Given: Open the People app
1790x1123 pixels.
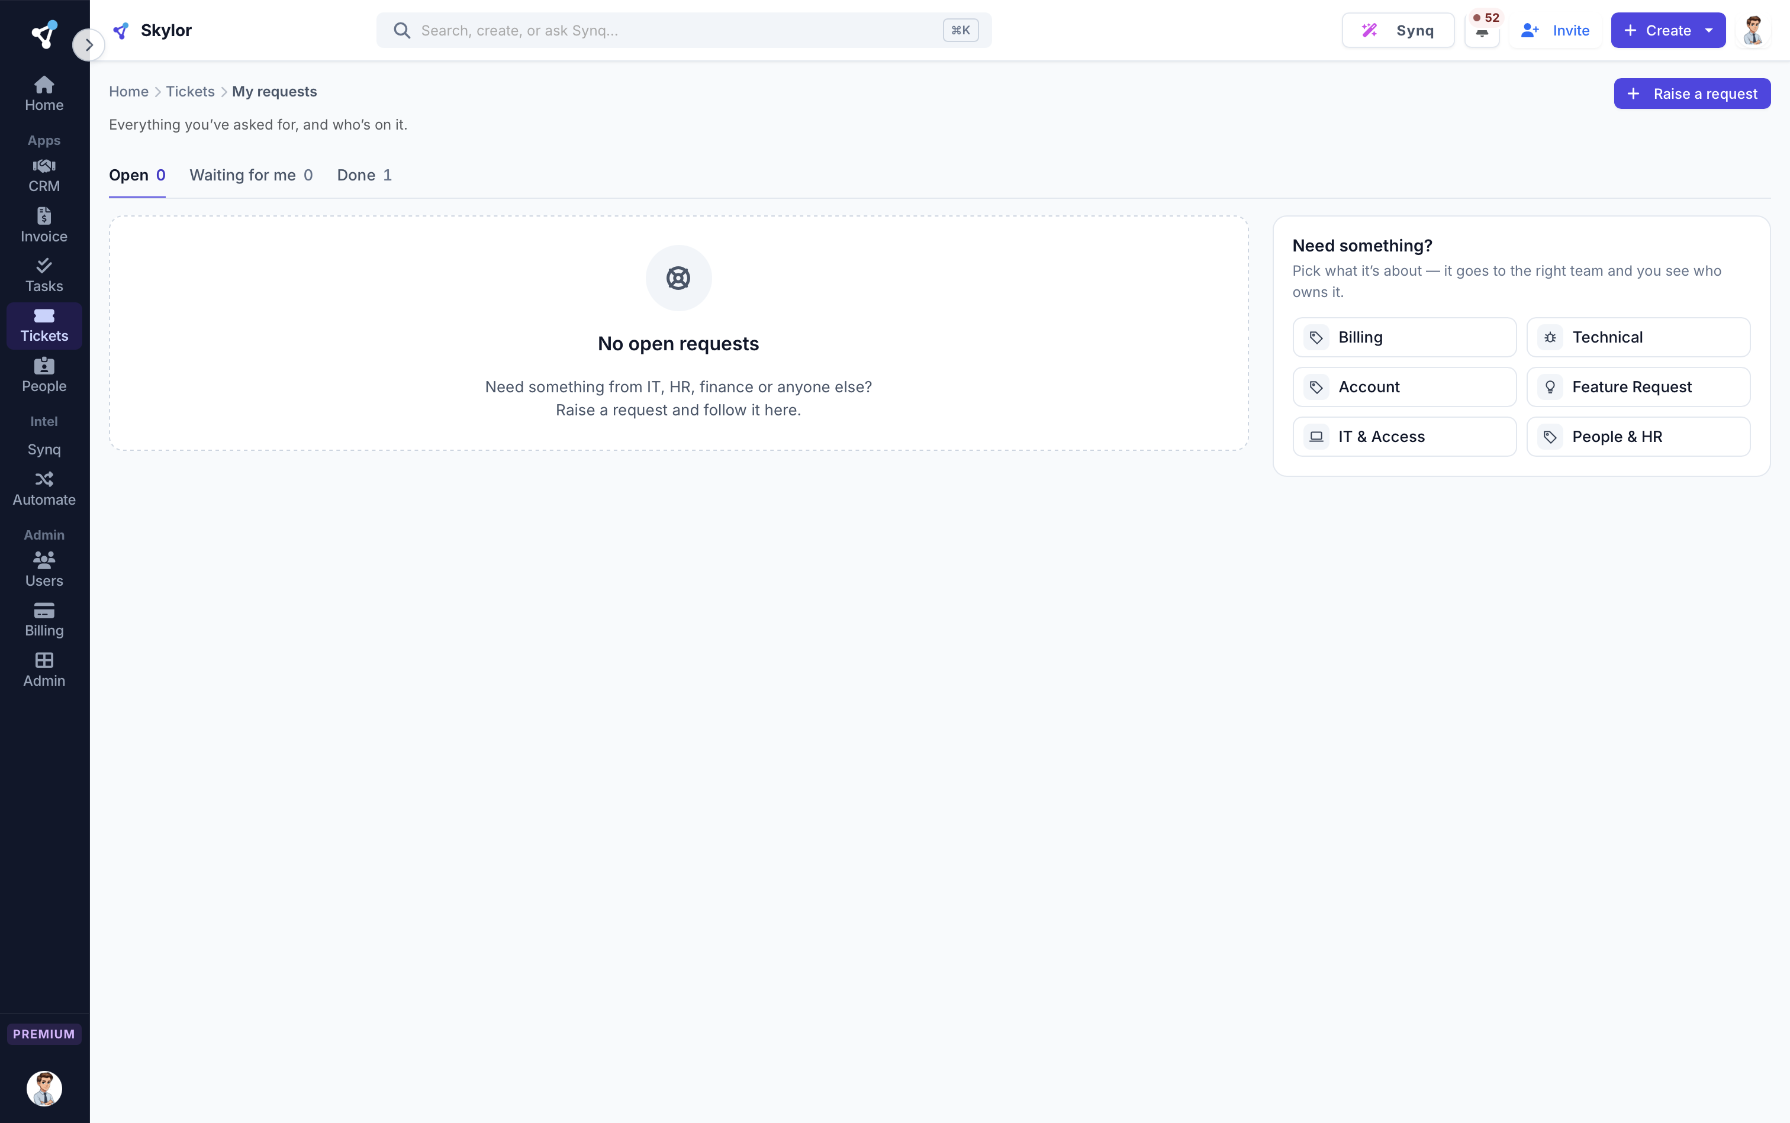Looking at the screenshot, I should click(44, 375).
